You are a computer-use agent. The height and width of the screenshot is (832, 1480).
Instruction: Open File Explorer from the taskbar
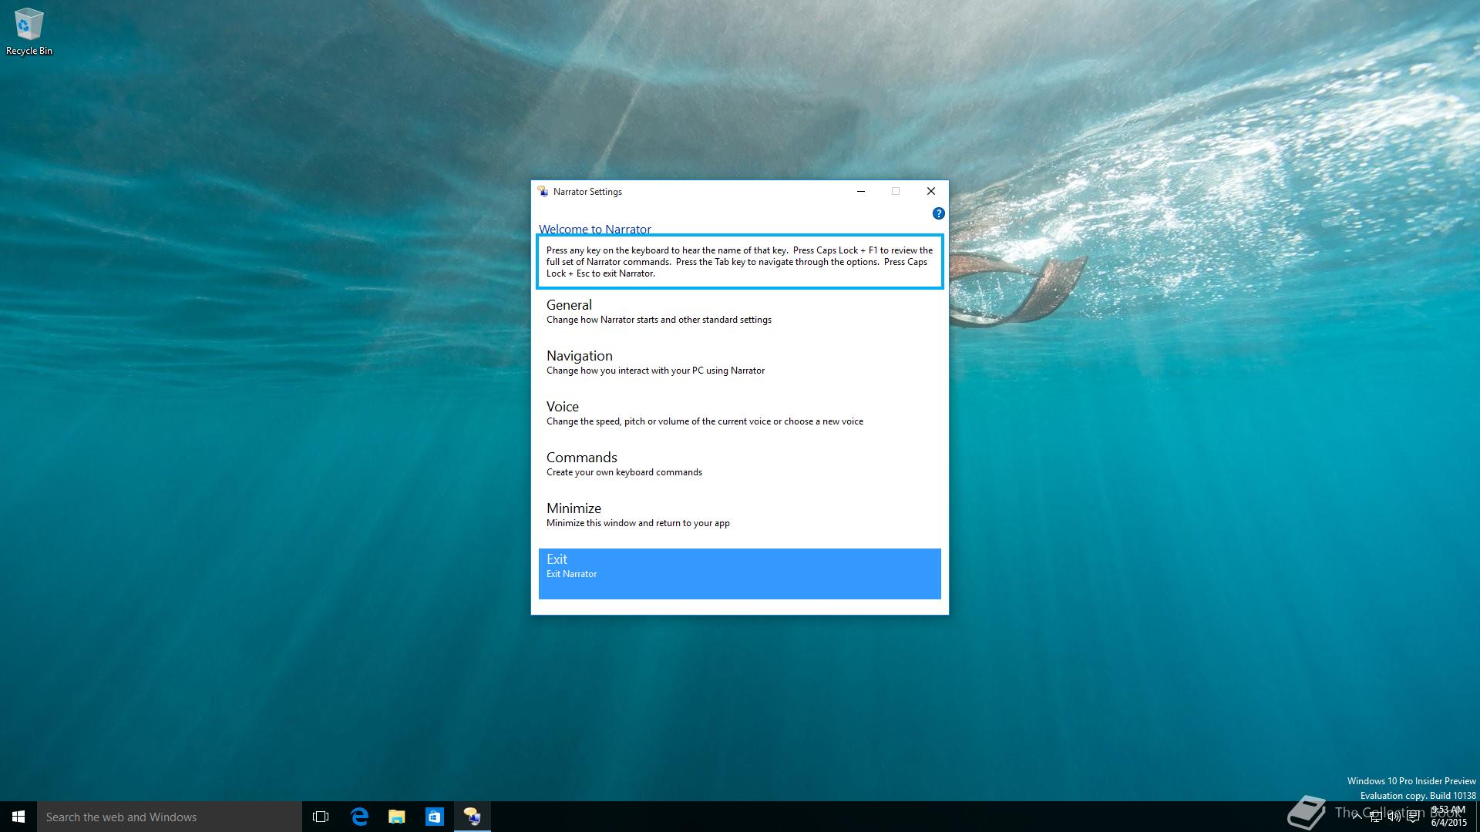pyautogui.click(x=397, y=817)
